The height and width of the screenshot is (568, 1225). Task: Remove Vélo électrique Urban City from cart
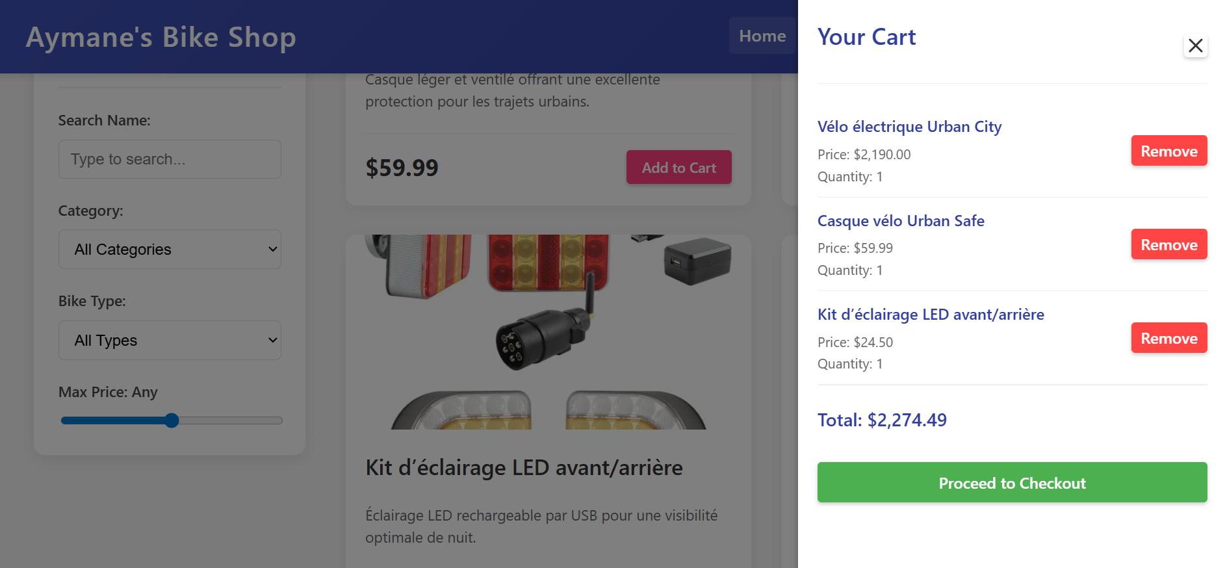(x=1168, y=151)
